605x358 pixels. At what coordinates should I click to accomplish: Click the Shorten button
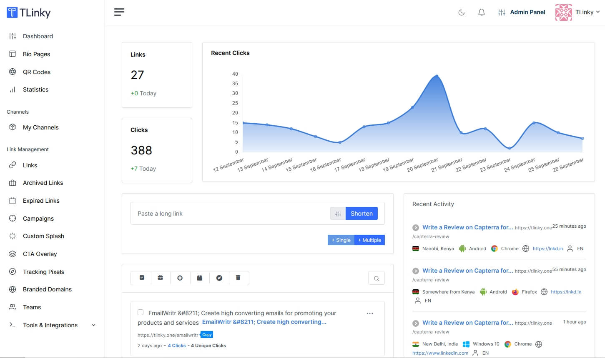pyautogui.click(x=361, y=213)
